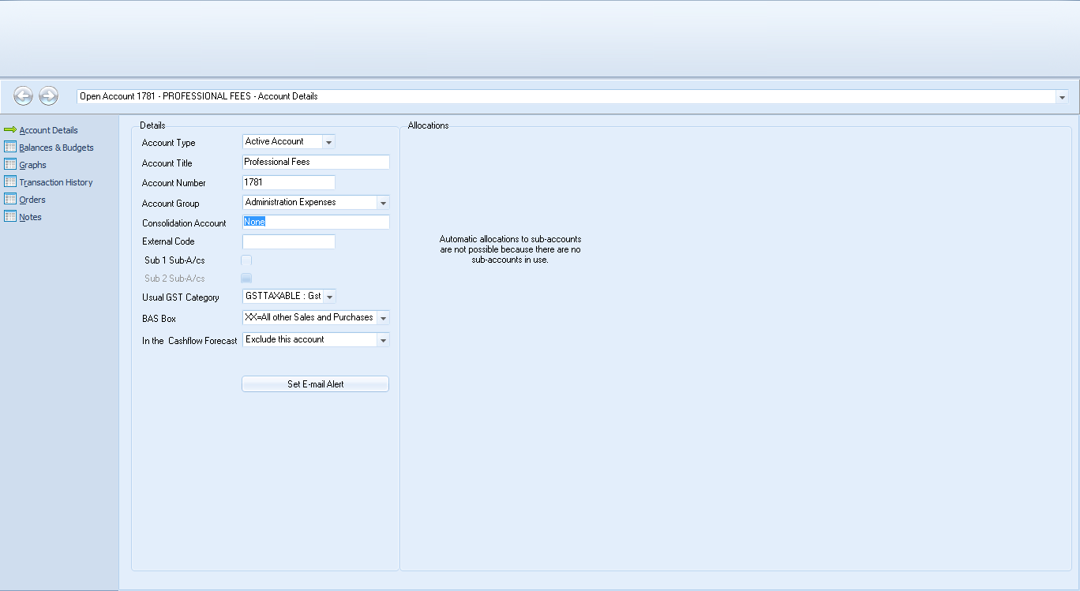The height and width of the screenshot is (591, 1080).
Task: Click the forward navigation arrow icon
Action: 48,96
